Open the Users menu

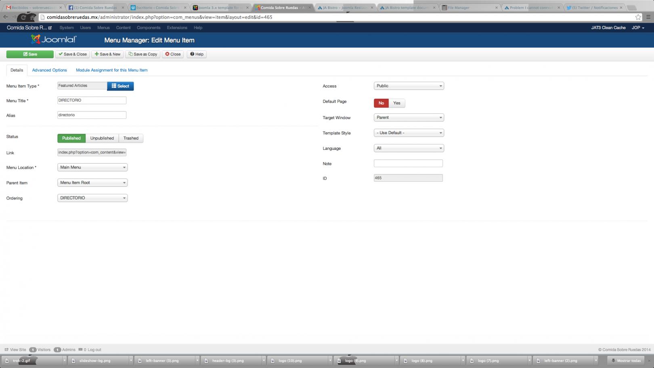pos(86,28)
